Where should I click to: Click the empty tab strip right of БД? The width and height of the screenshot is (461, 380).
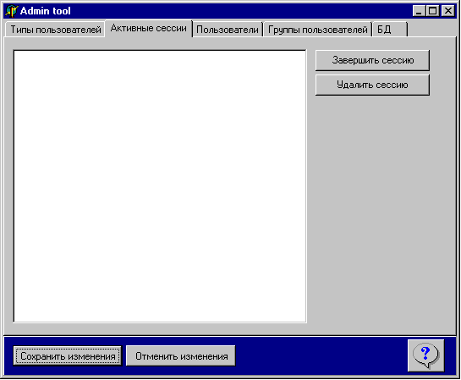(x=431, y=29)
